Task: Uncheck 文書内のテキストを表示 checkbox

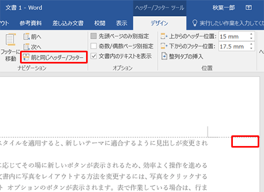Action: 93,56
